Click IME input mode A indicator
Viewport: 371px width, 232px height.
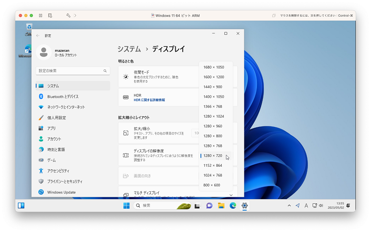click(x=306, y=206)
